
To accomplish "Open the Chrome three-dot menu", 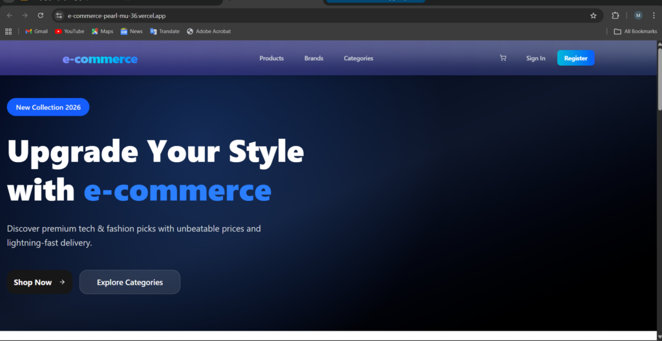I will 654,15.
